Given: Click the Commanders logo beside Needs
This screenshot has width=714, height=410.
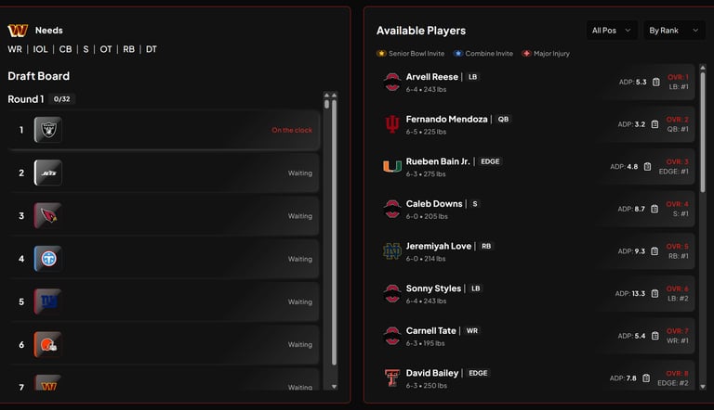Looking at the screenshot, I should tap(18, 31).
